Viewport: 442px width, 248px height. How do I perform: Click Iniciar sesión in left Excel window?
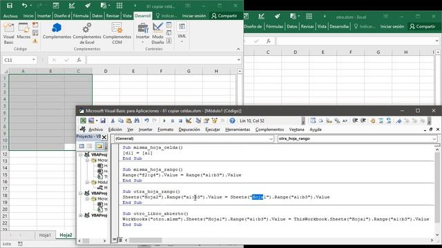point(194,16)
